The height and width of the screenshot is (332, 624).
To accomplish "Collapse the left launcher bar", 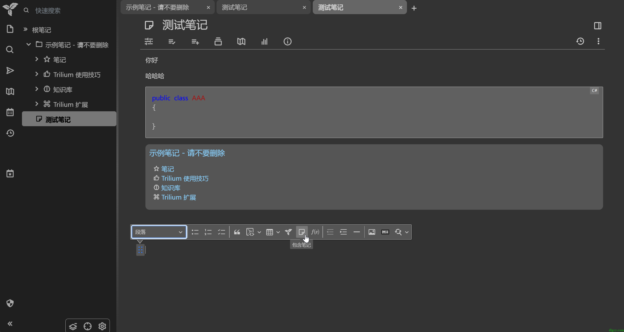I will pyautogui.click(x=10, y=324).
